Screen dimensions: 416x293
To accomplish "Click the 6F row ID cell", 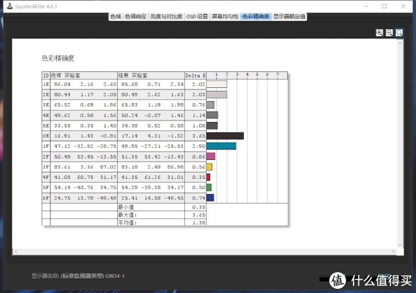I will coord(46,198).
